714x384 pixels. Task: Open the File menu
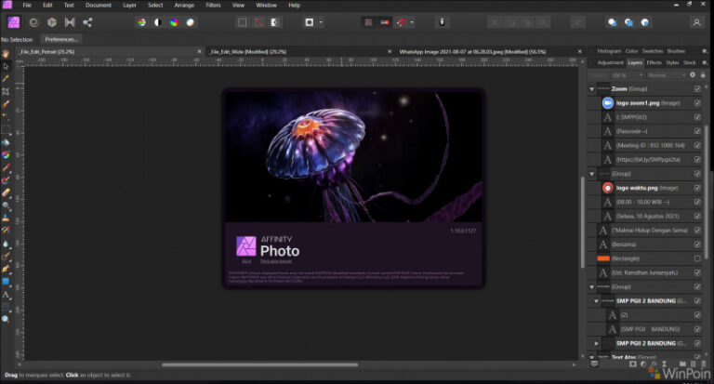[x=27, y=5]
